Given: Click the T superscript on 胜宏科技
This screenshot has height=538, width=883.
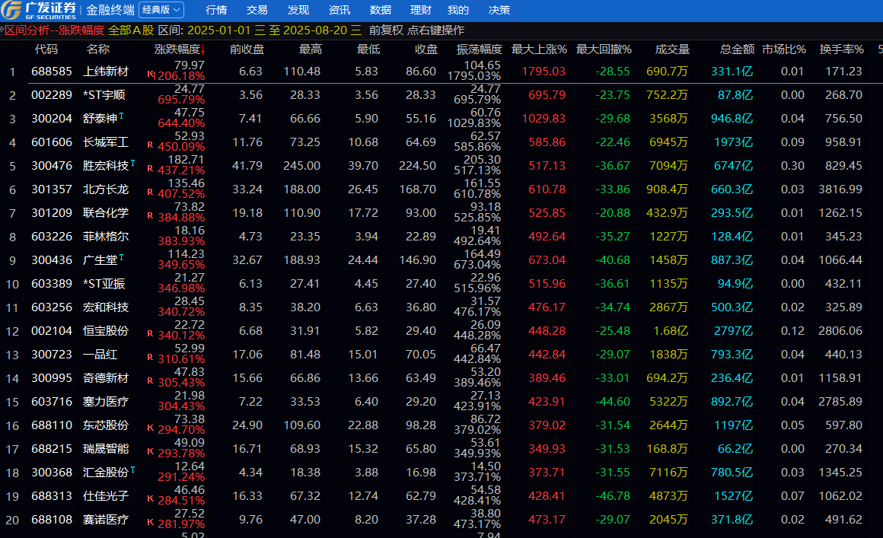Looking at the screenshot, I should [132, 163].
